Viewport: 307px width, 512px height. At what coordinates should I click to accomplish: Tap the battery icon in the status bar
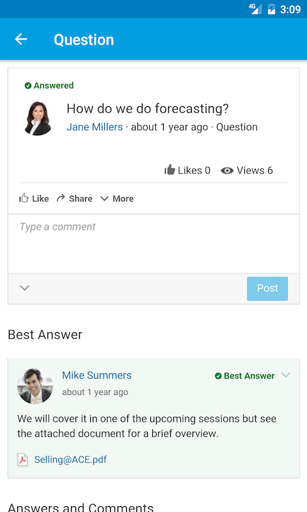coord(271,9)
